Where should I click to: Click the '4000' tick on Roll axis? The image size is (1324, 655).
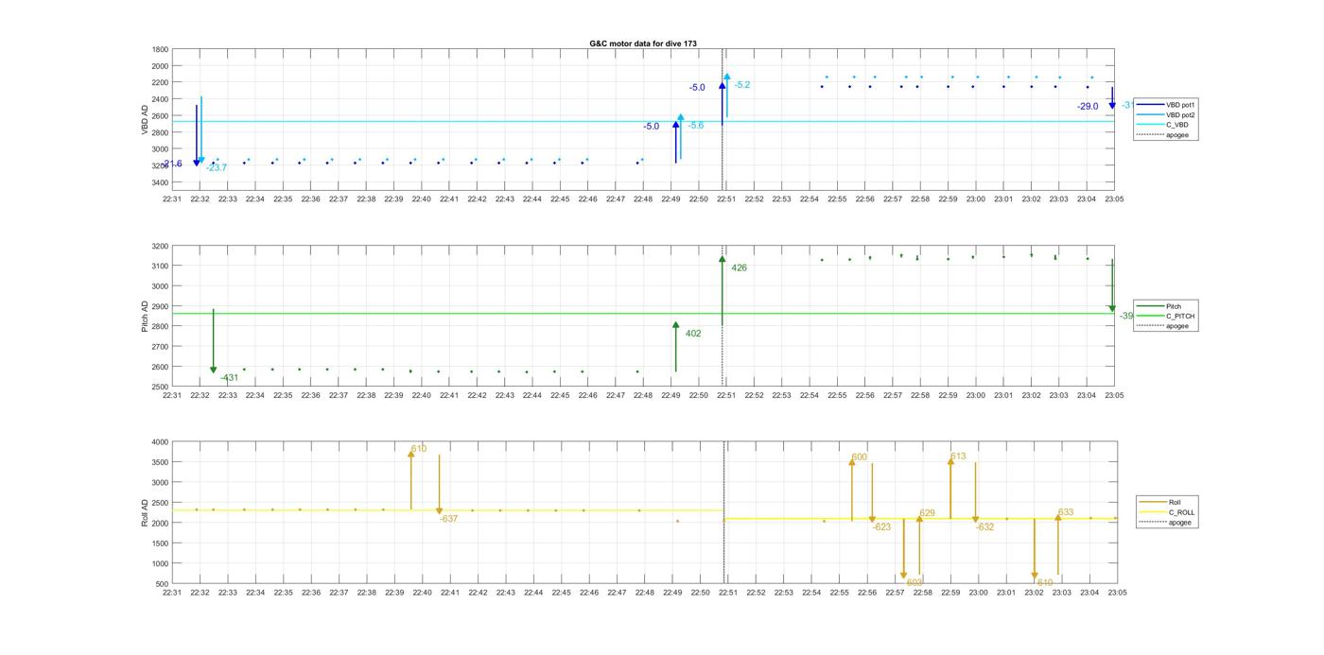[x=160, y=442]
